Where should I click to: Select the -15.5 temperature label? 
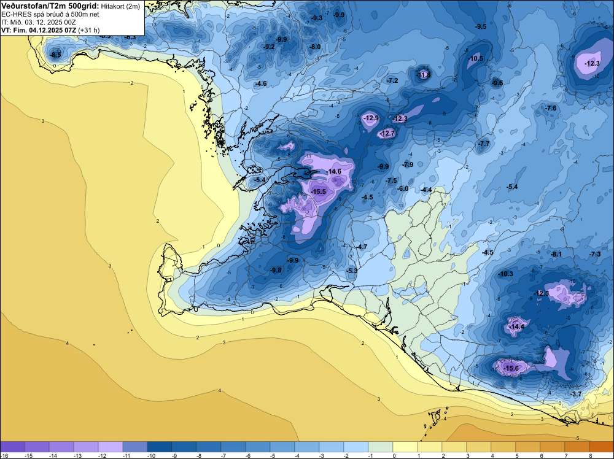click(x=318, y=191)
